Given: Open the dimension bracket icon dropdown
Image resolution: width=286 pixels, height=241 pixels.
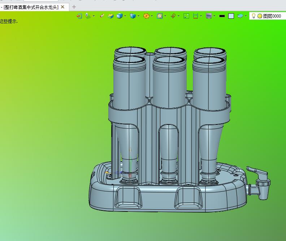Looking at the screenshot, I should (x=201, y=16).
